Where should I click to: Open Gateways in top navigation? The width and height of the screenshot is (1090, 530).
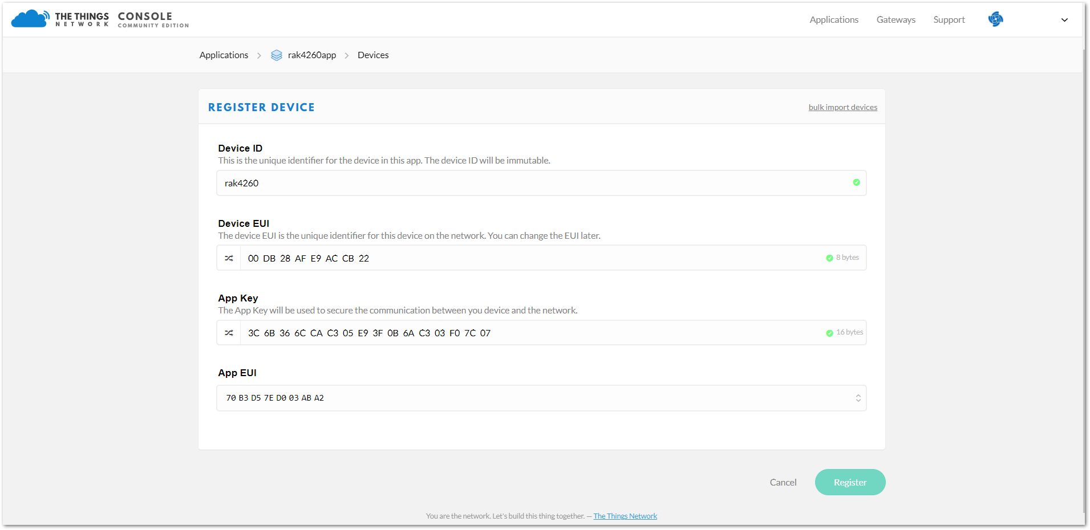click(895, 19)
